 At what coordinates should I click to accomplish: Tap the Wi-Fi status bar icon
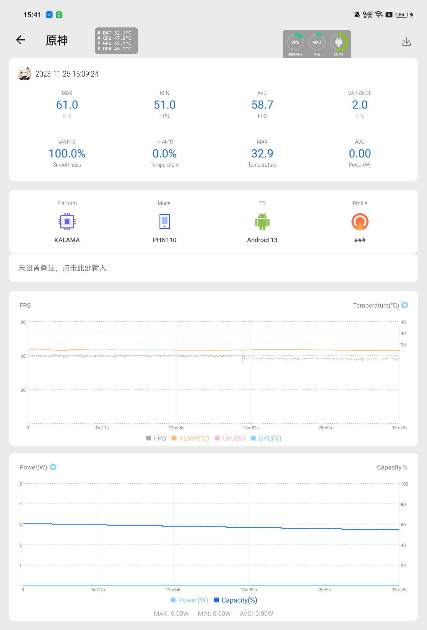379,15
